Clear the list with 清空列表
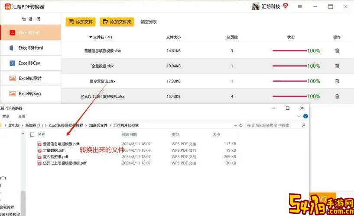The width and height of the screenshot is (354, 216). pos(149,22)
